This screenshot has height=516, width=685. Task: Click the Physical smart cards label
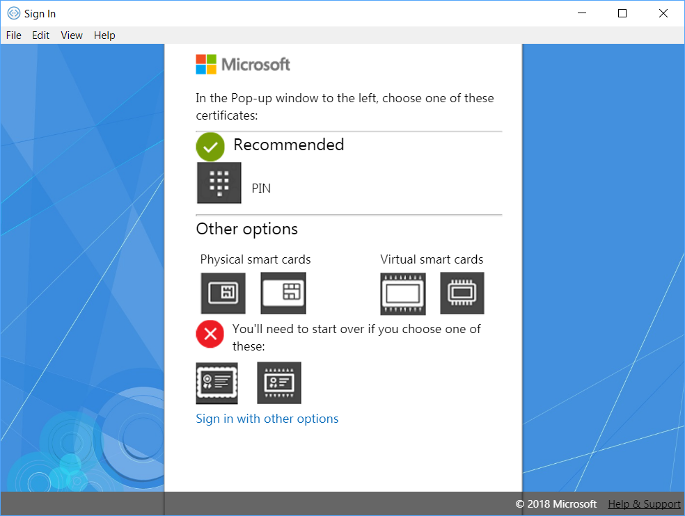255,259
